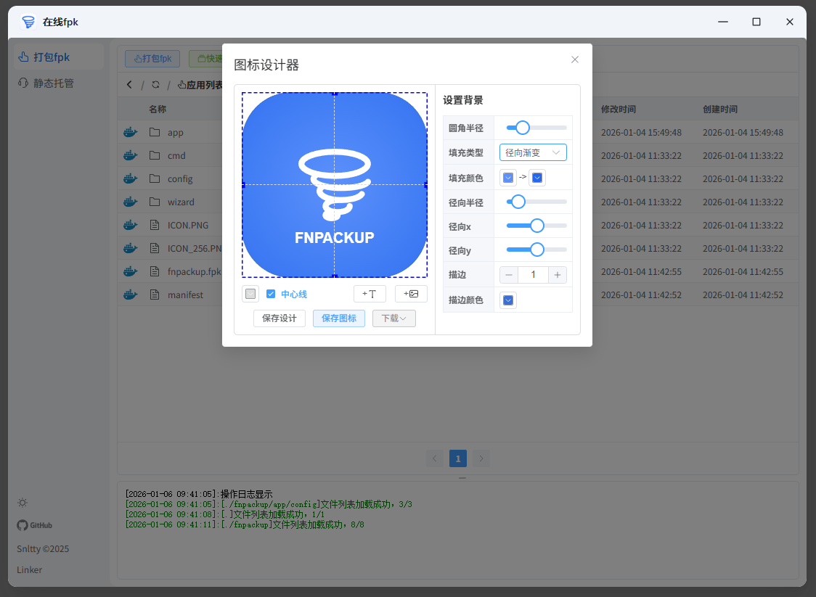Click the refresh icon in breadcrumb bar
Image resolution: width=816 pixels, height=597 pixels.
[x=155, y=85]
